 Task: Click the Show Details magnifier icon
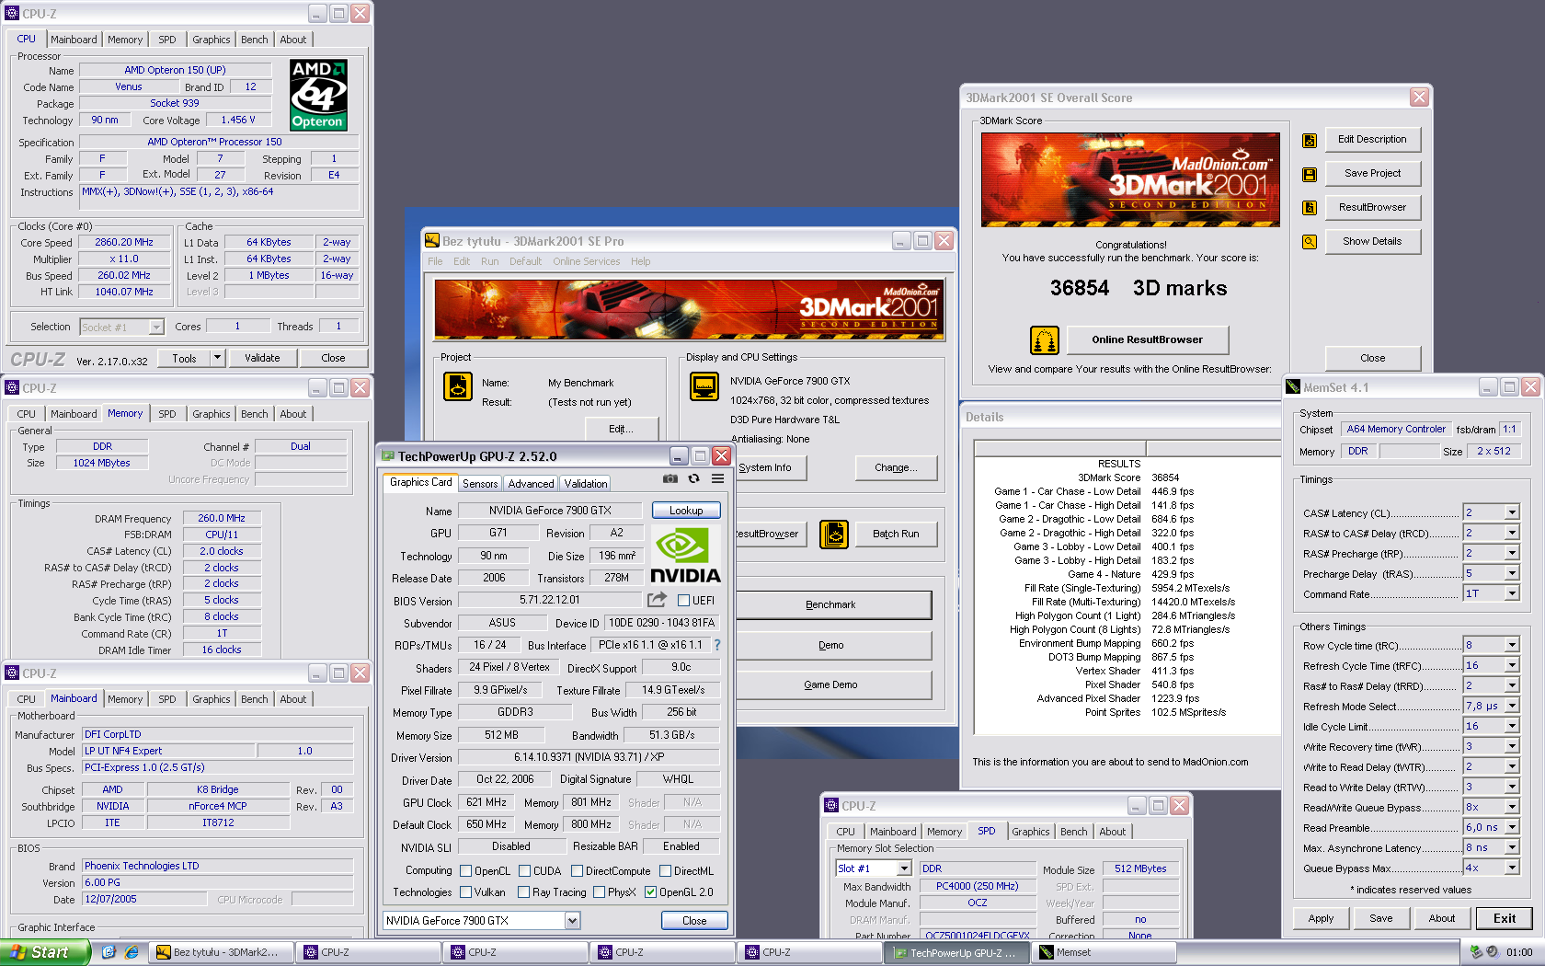(x=1310, y=242)
